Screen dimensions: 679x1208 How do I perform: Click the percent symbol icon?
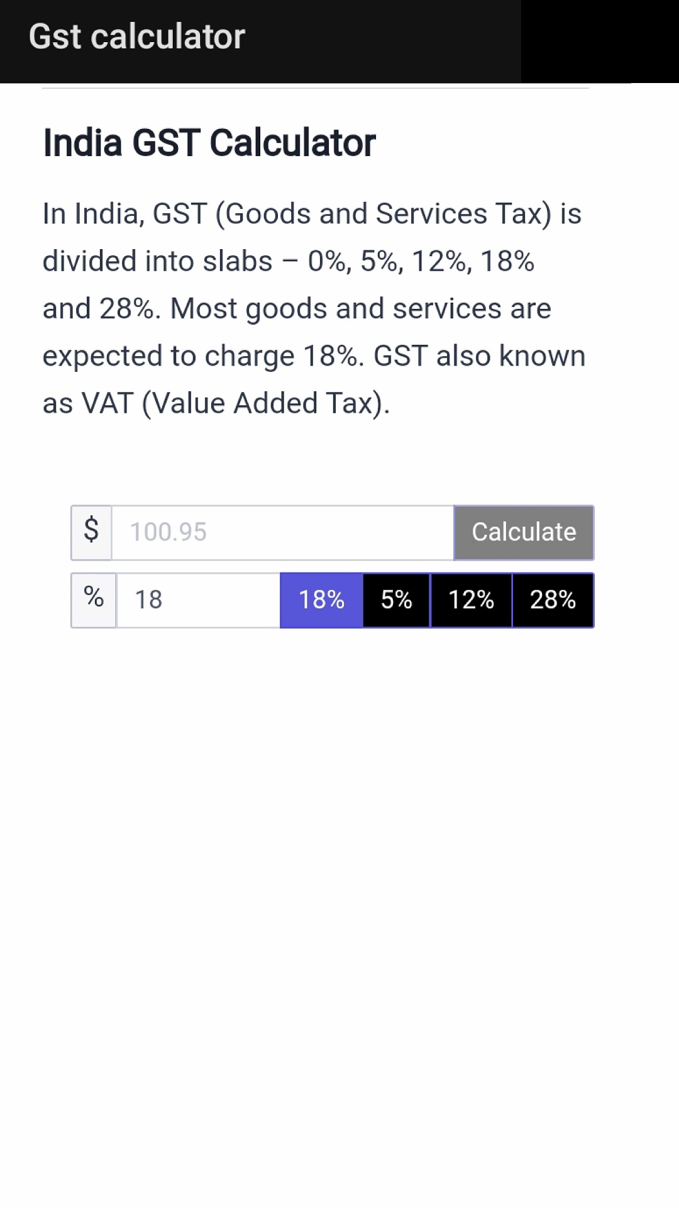pos(94,599)
